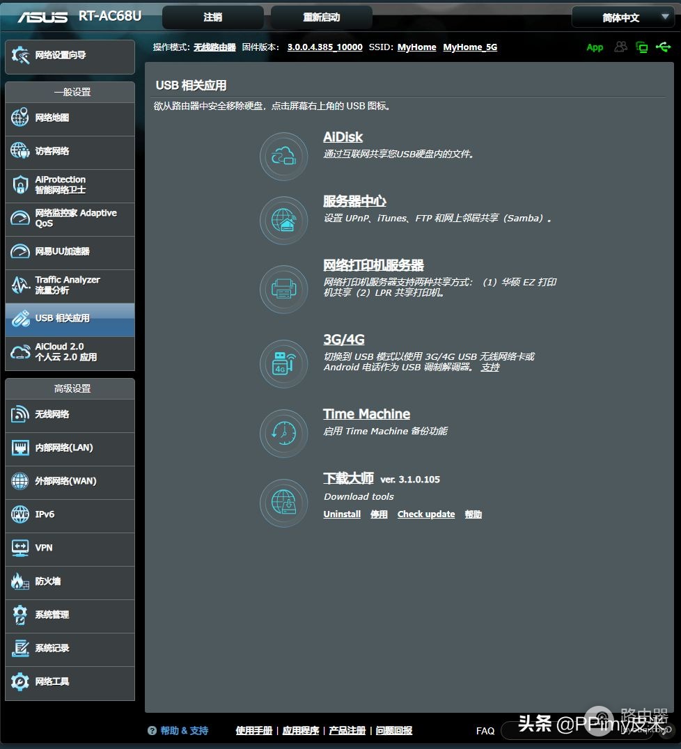Open the 3G/4G USB modem icon
The width and height of the screenshot is (681, 749).
point(283,363)
